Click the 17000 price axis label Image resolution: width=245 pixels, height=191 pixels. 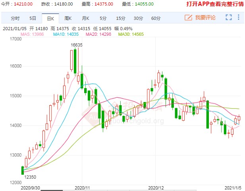coord(15,39)
